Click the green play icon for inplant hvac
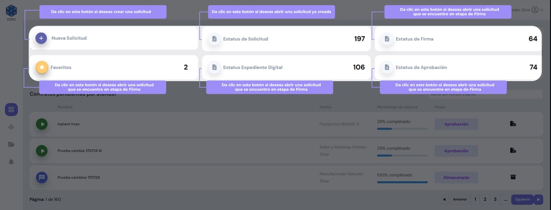This screenshot has height=210, width=551. click(42, 124)
